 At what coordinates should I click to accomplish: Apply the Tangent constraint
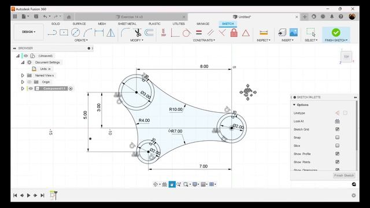point(186,32)
